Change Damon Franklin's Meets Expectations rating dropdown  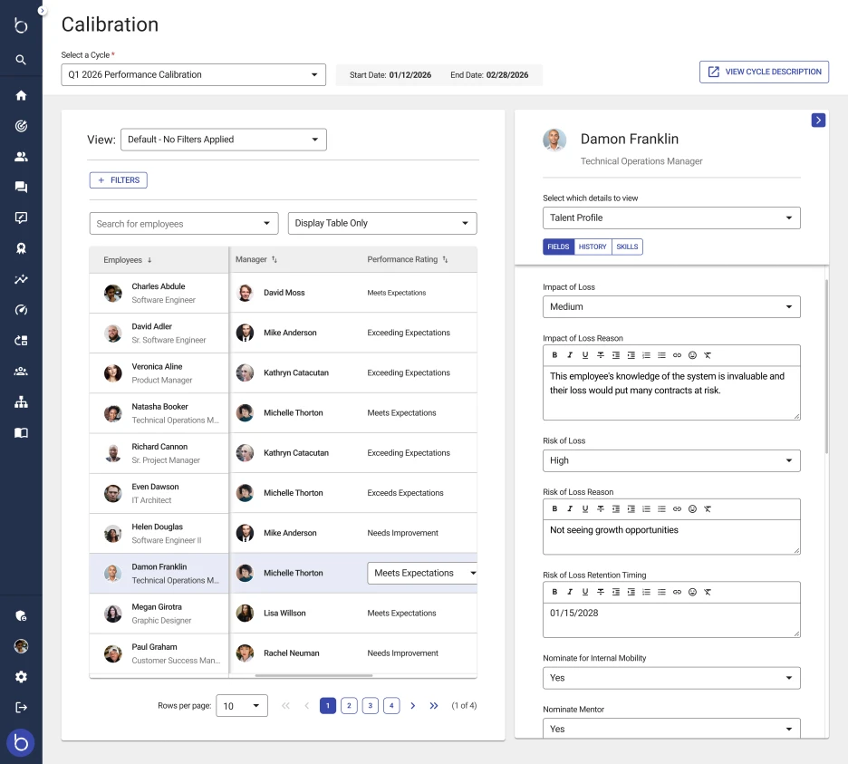[x=421, y=572]
